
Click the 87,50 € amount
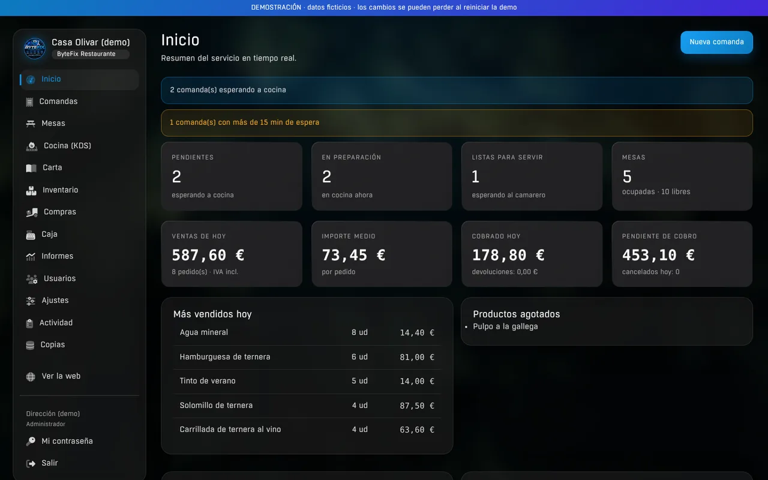[417, 406]
